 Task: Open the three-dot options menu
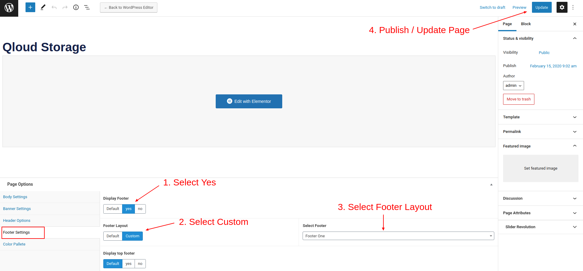(573, 7)
